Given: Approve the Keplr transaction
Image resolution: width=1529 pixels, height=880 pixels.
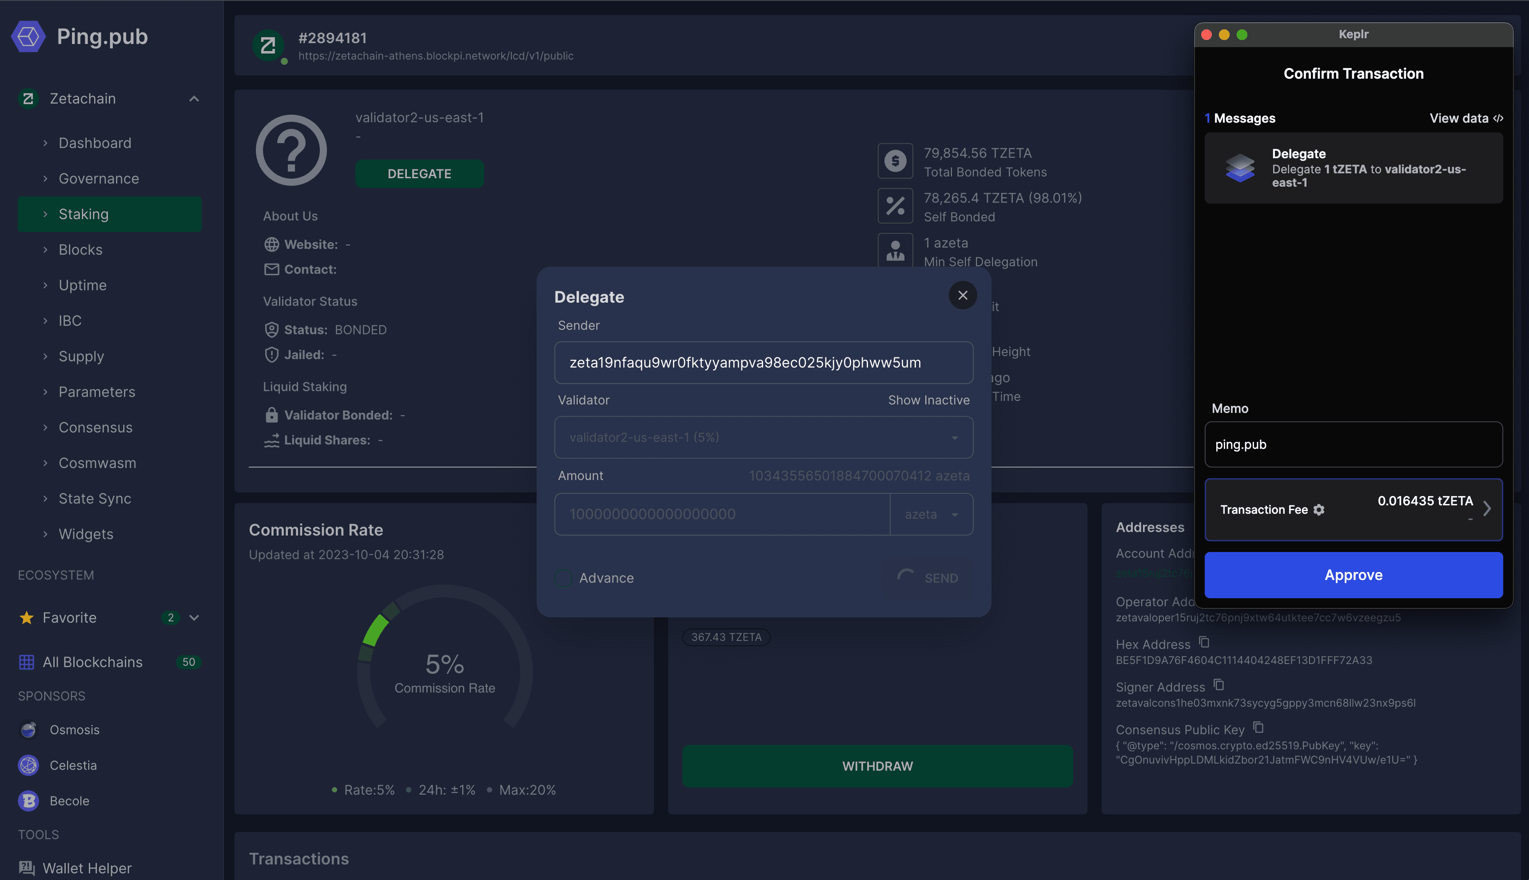Looking at the screenshot, I should pos(1353,575).
